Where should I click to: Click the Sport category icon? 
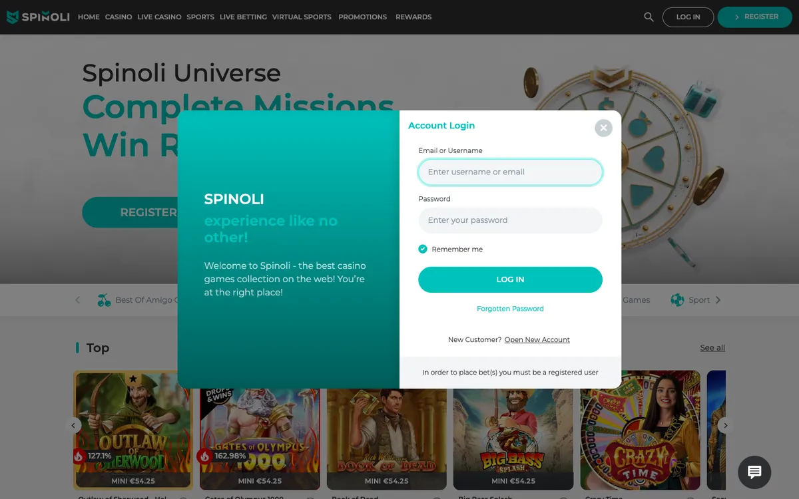click(677, 300)
